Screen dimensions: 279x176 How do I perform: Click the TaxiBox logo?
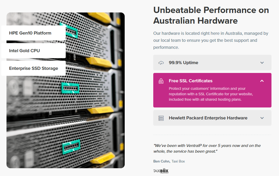pos(161,171)
